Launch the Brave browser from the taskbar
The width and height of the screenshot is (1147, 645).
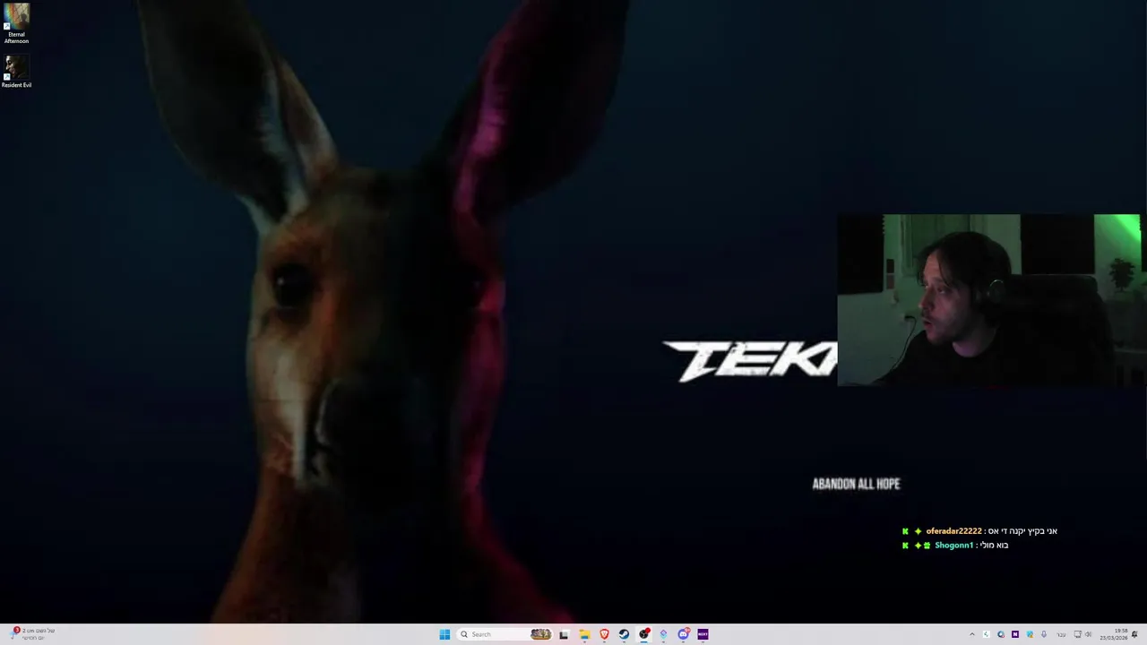click(604, 634)
